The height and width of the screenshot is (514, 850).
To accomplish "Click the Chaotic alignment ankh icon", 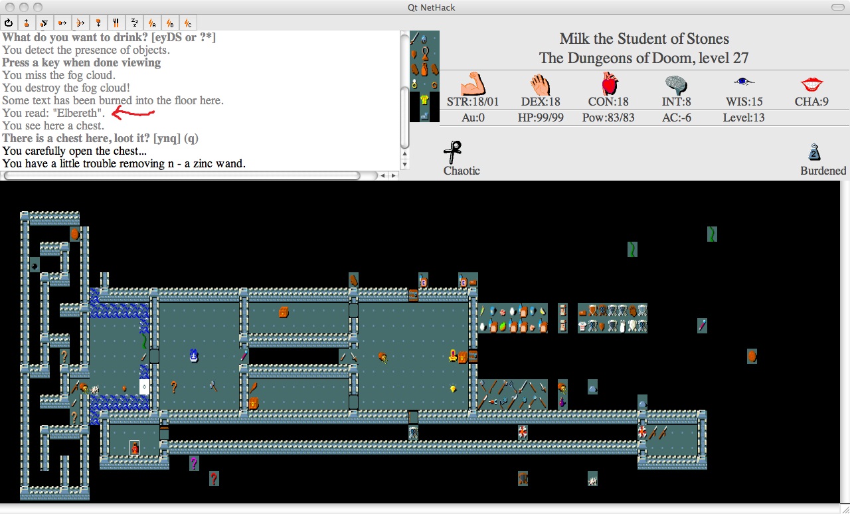I will click(x=453, y=152).
